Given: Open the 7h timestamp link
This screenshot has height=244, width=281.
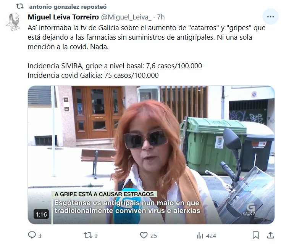Looking at the screenshot, I should [161, 17].
